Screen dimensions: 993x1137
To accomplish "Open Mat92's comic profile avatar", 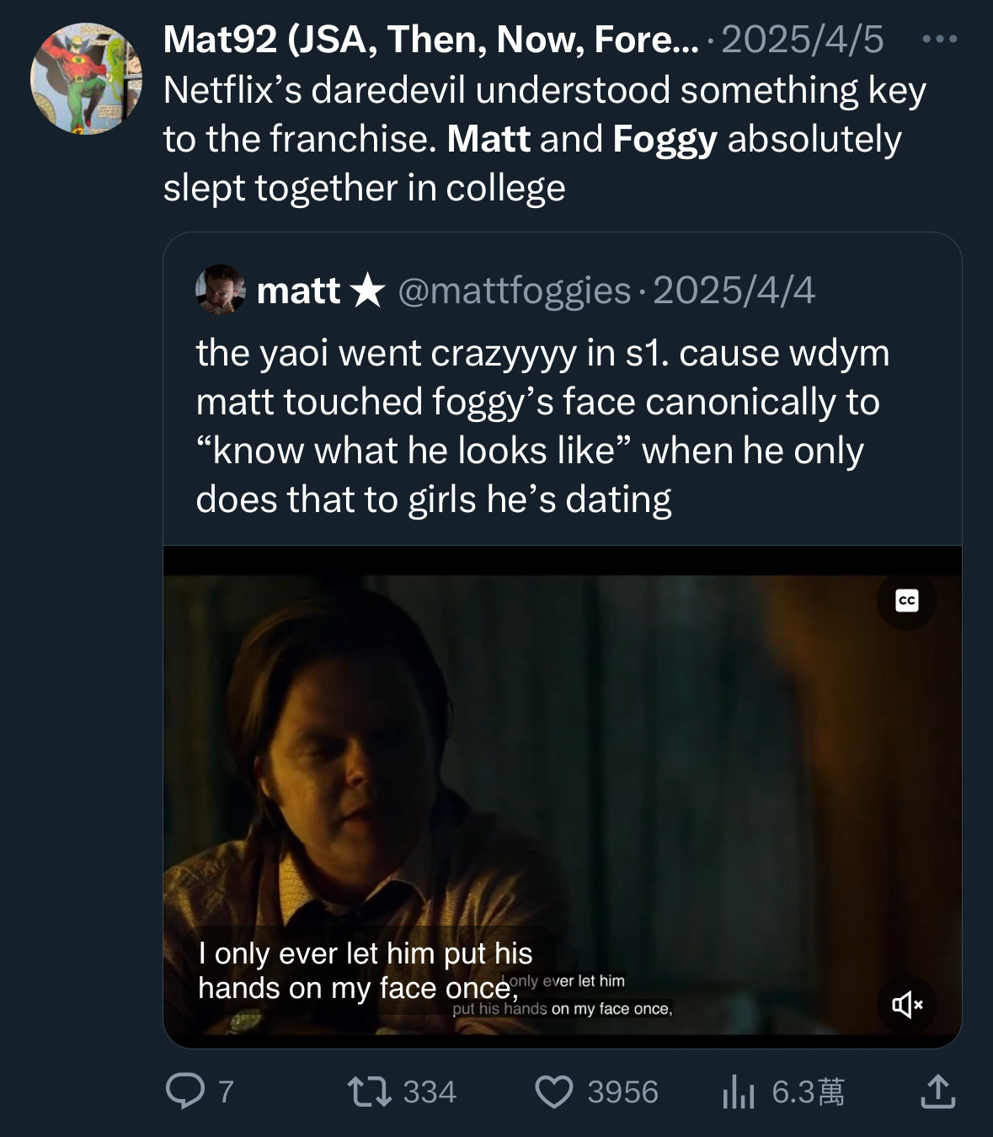I will point(86,80).
